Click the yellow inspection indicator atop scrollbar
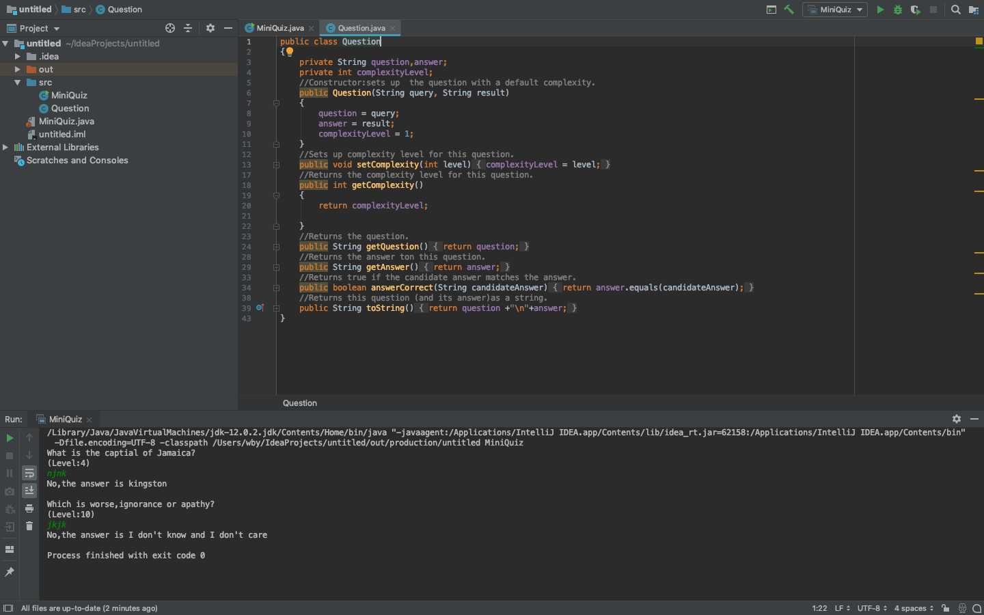Screen dimensions: 984x615 pyautogui.click(x=979, y=42)
